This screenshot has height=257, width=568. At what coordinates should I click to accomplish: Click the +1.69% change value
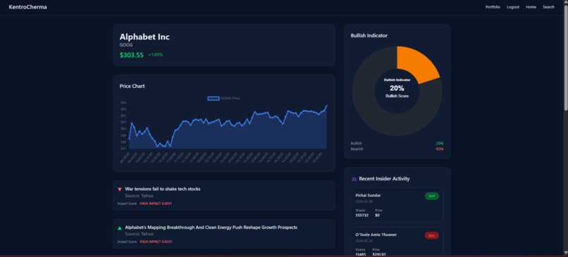(x=156, y=55)
